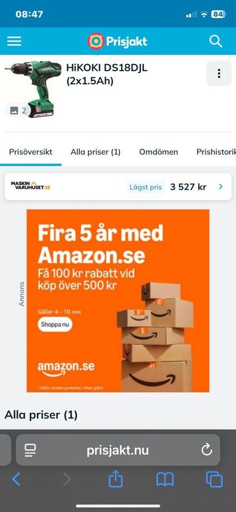236x512 pixels.
Task: Open the product image gallery badge
Action: click(x=18, y=111)
